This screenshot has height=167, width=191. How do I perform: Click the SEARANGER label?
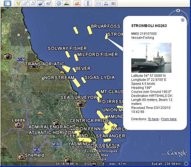tap(110, 136)
